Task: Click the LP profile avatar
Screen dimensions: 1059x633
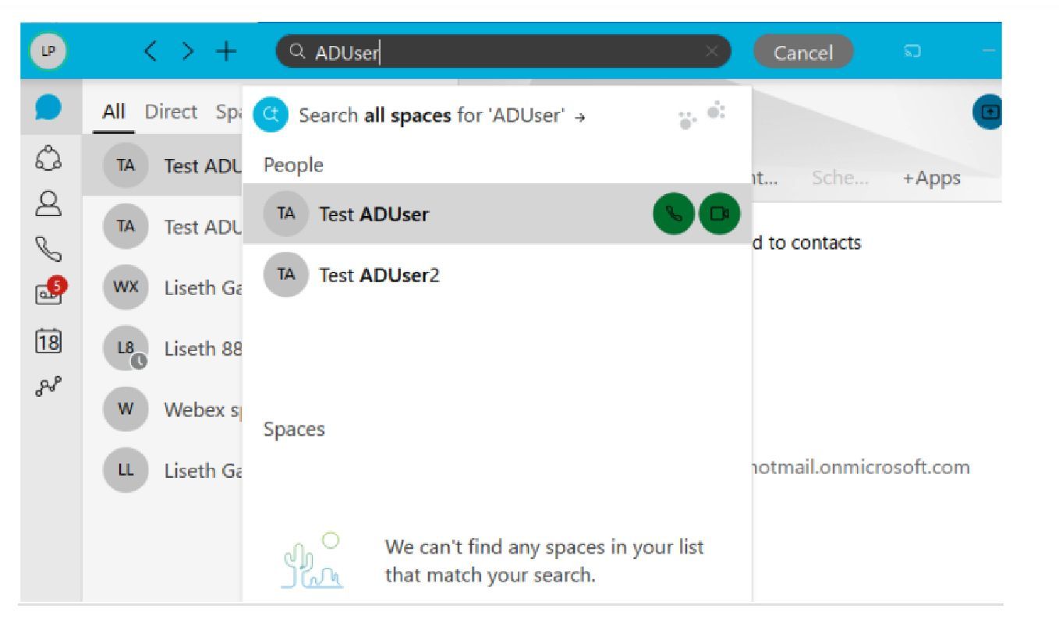Action: coord(48,51)
